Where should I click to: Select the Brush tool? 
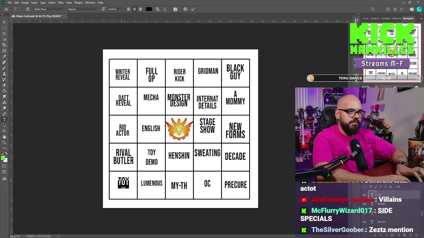tap(4, 68)
